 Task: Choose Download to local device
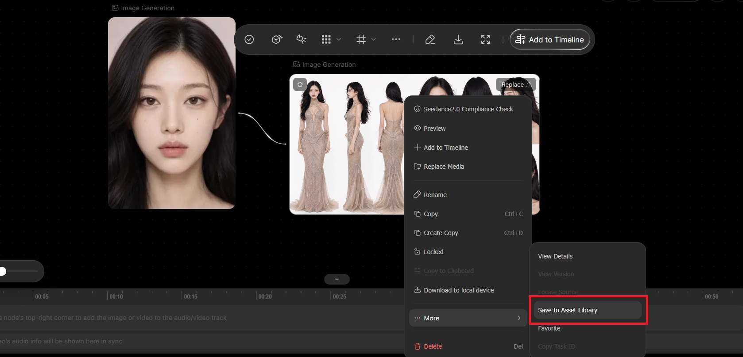468,290
